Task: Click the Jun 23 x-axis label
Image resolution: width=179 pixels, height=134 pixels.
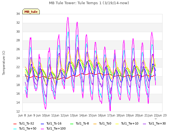Action: pyautogui.click(x=162, y=115)
